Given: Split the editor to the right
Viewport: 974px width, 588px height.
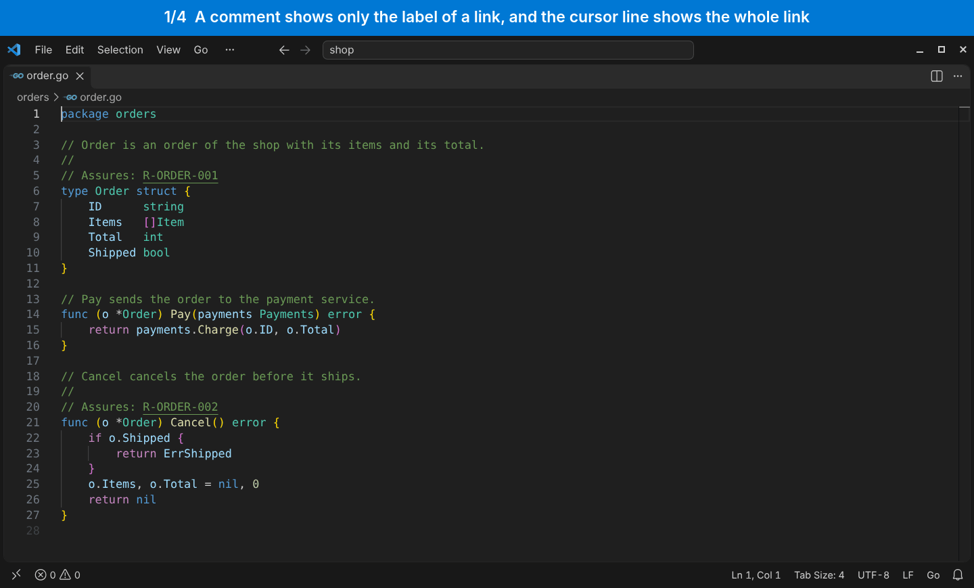Looking at the screenshot, I should (937, 76).
